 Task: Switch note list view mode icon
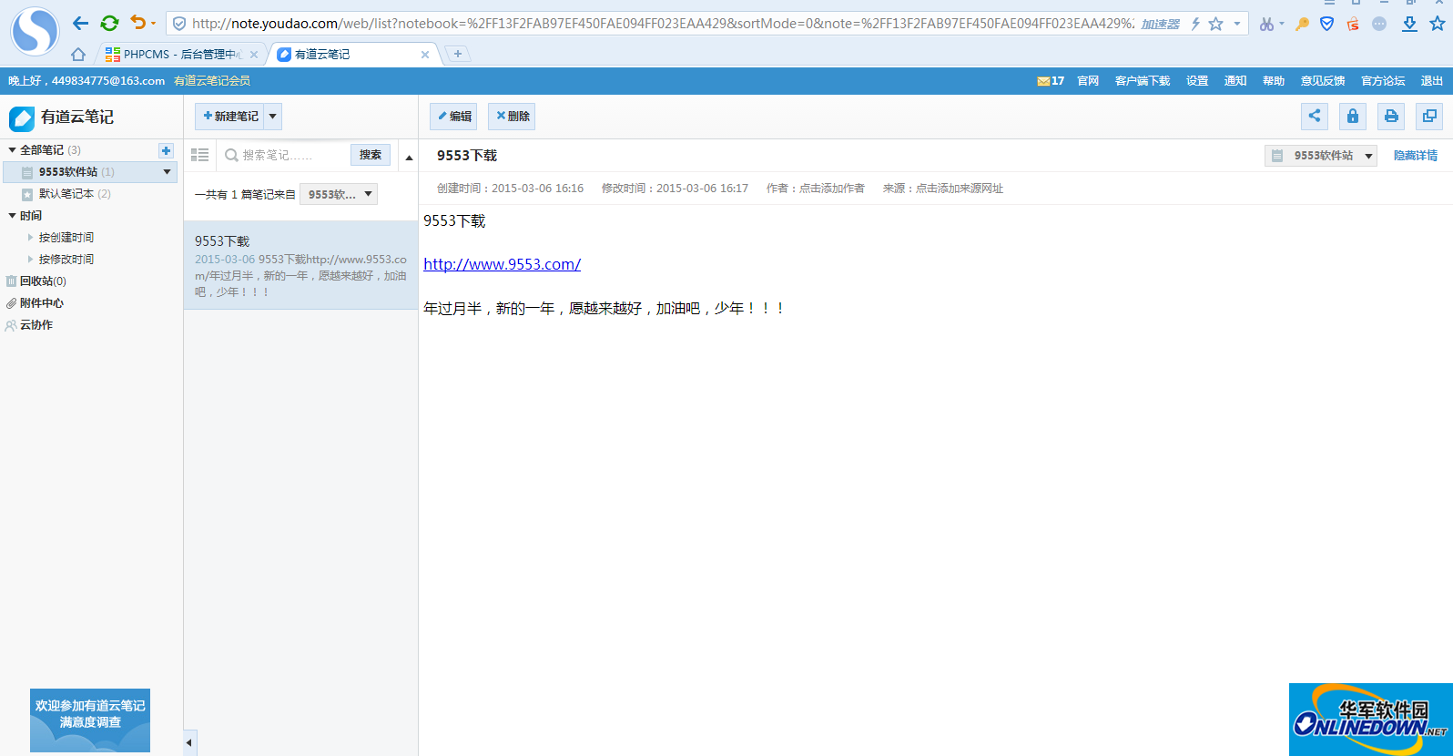coord(199,155)
